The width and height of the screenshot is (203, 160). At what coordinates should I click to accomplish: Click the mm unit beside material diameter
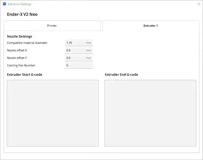[89, 43]
